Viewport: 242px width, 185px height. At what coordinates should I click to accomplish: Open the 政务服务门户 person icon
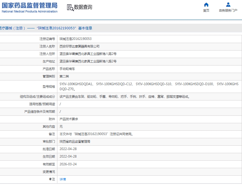point(228,5)
